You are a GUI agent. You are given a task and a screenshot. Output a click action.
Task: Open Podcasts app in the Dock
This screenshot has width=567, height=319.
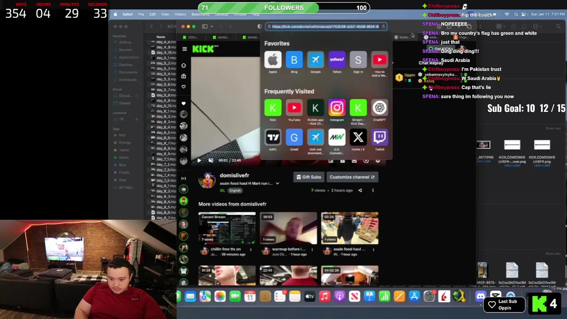[340, 296]
